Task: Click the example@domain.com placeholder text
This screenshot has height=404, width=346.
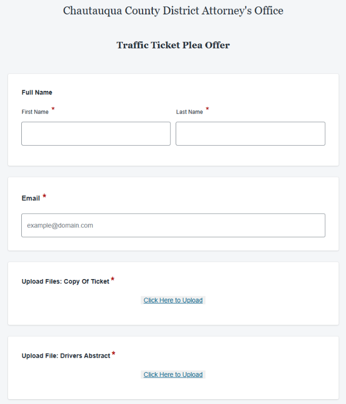Action: pos(60,225)
